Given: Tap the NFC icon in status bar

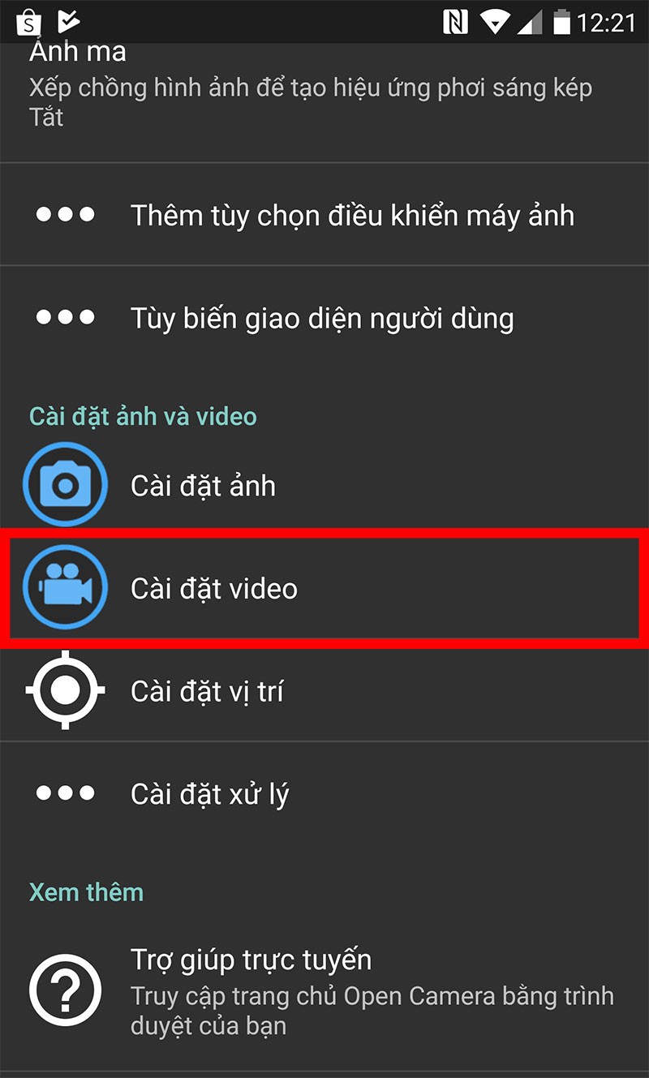Looking at the screenshot, I should tap(455, 22).
